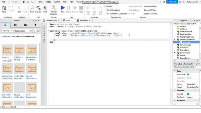
Task: Click the Filter workspace field
Action: coord(187,24)
